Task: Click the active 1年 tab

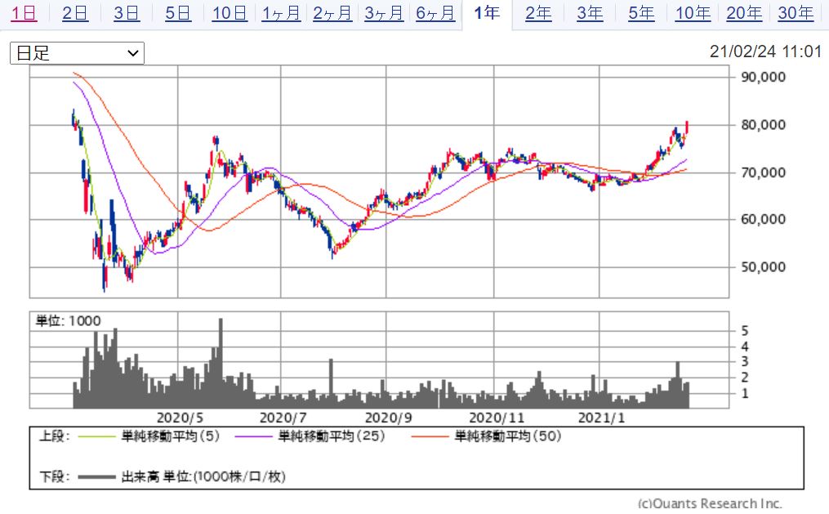Action: [487, 13]
